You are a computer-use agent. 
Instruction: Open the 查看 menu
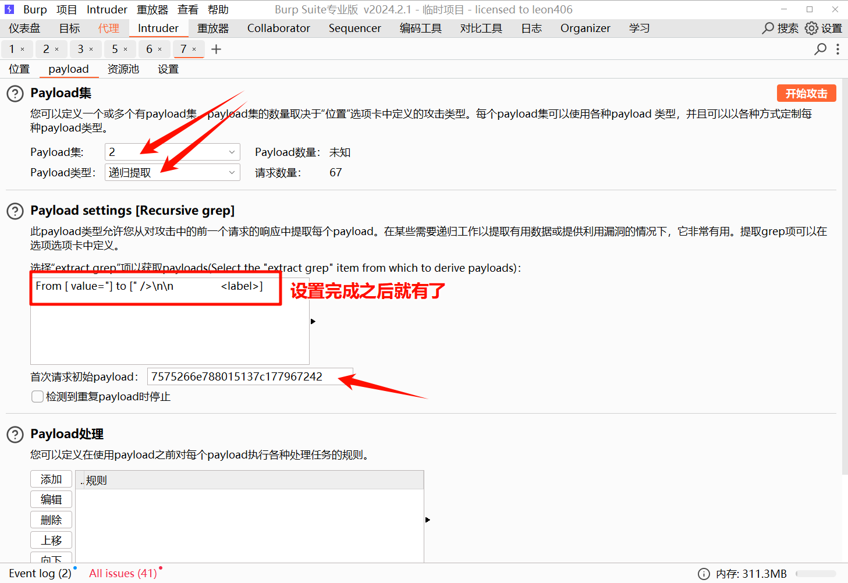(188, 9)
